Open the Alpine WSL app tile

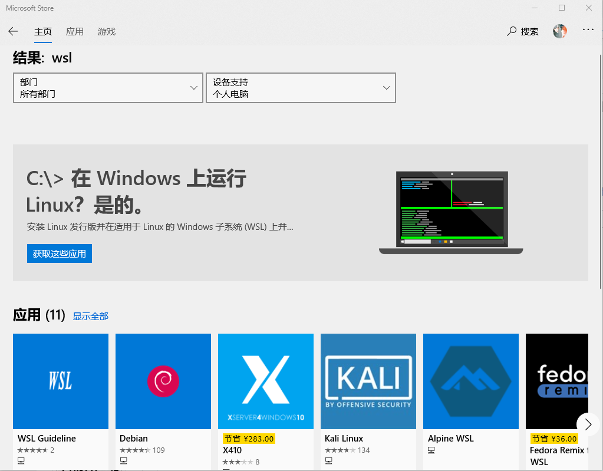click(470, 381)
